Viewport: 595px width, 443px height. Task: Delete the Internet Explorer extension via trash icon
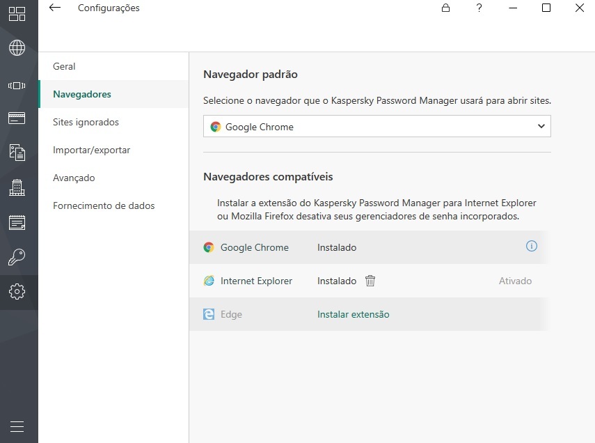click(370, 281)
